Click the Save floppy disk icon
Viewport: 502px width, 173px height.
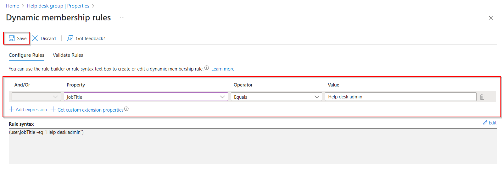point(12,38)
